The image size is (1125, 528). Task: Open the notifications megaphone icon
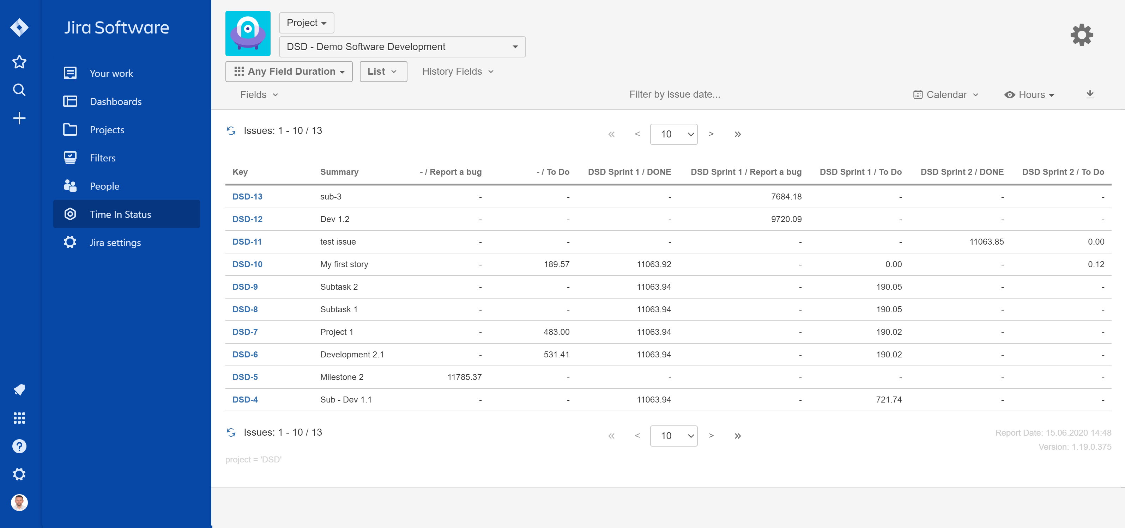click(19, 390)
